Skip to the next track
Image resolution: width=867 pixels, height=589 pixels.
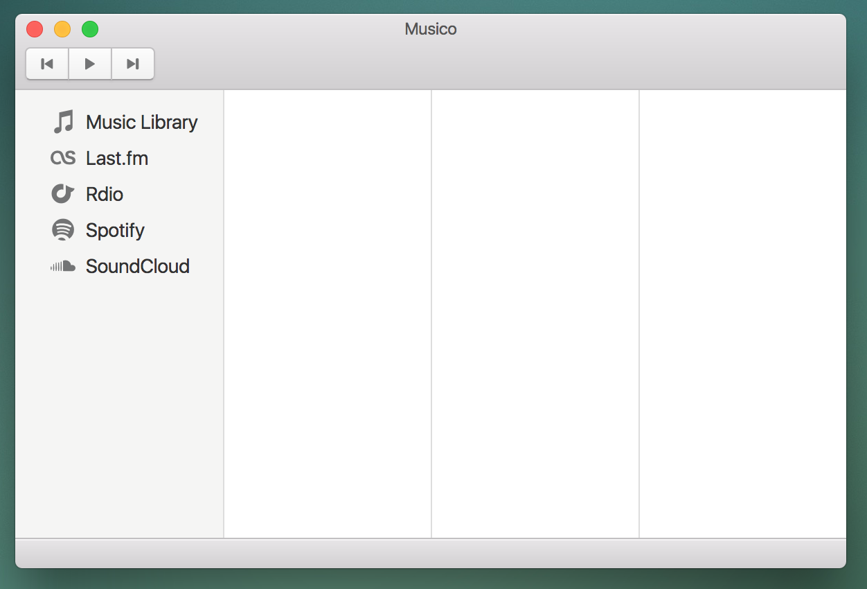(x=132, y=63)
